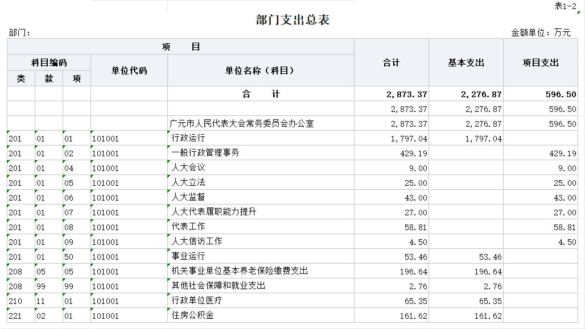Click the 款 sub-header cell
585x329 pixels.
tap(49, 78)
